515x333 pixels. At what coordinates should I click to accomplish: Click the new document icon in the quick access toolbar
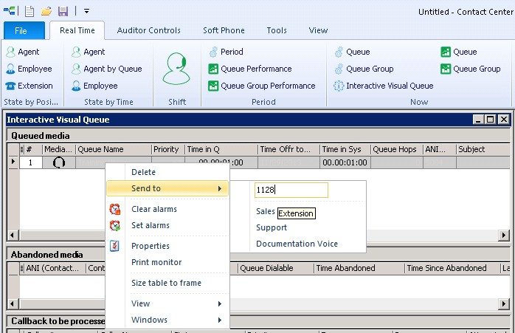(x=30, y=11)
